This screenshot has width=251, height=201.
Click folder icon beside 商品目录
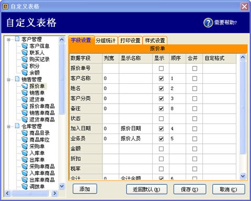click(x=25, y=133)
